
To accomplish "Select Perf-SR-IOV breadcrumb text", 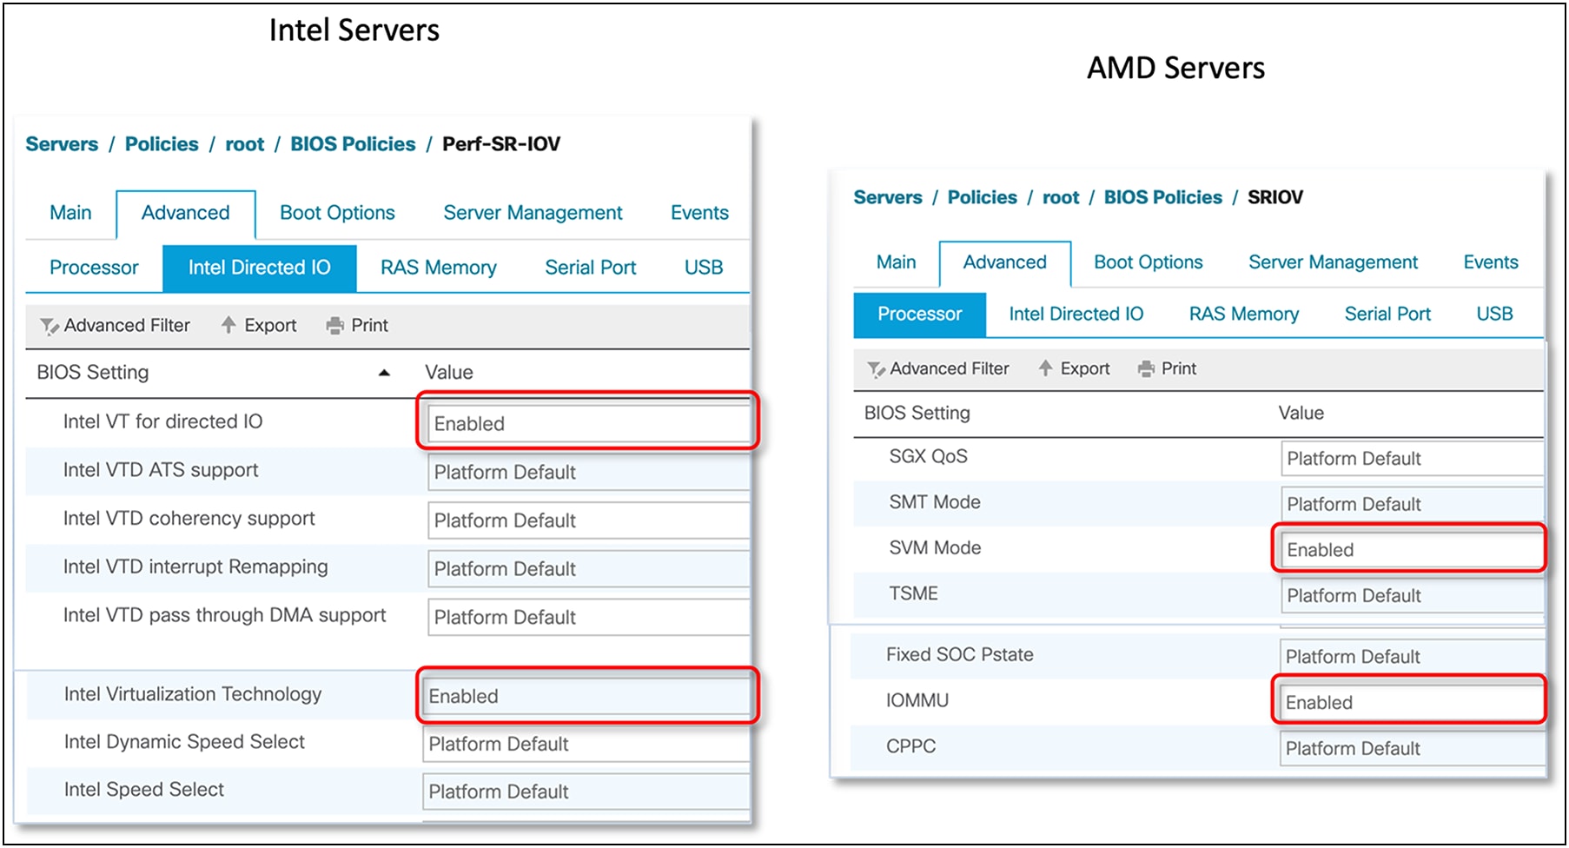I will click(501, 144).
